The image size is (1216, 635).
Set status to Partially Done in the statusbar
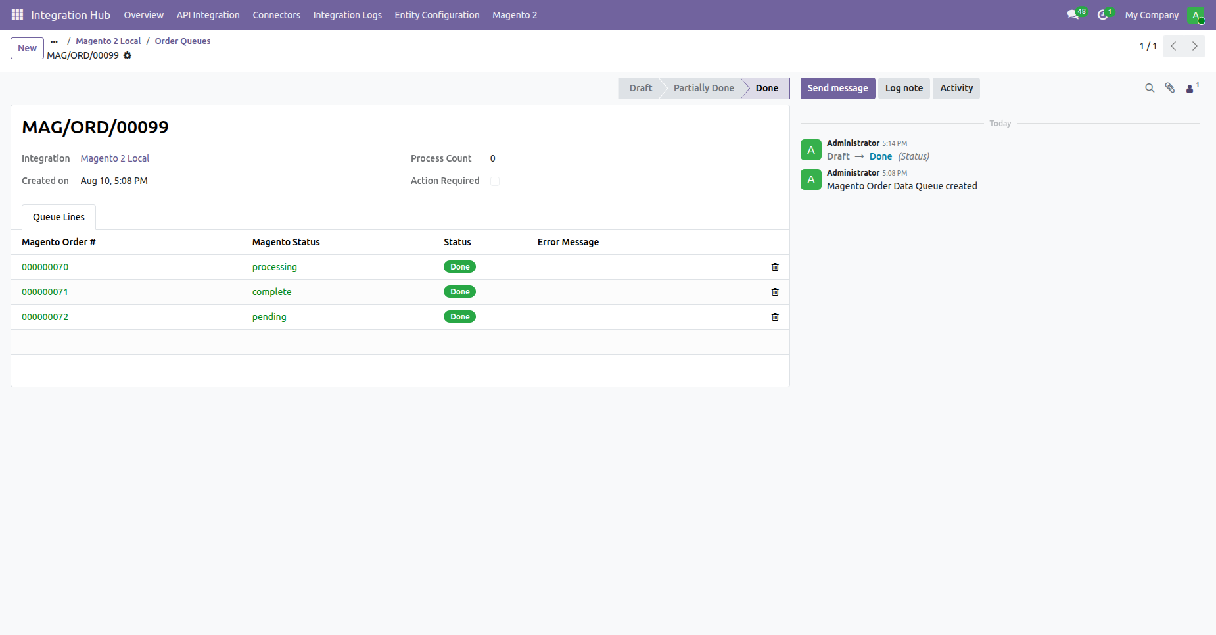click(x=703, y=88)
